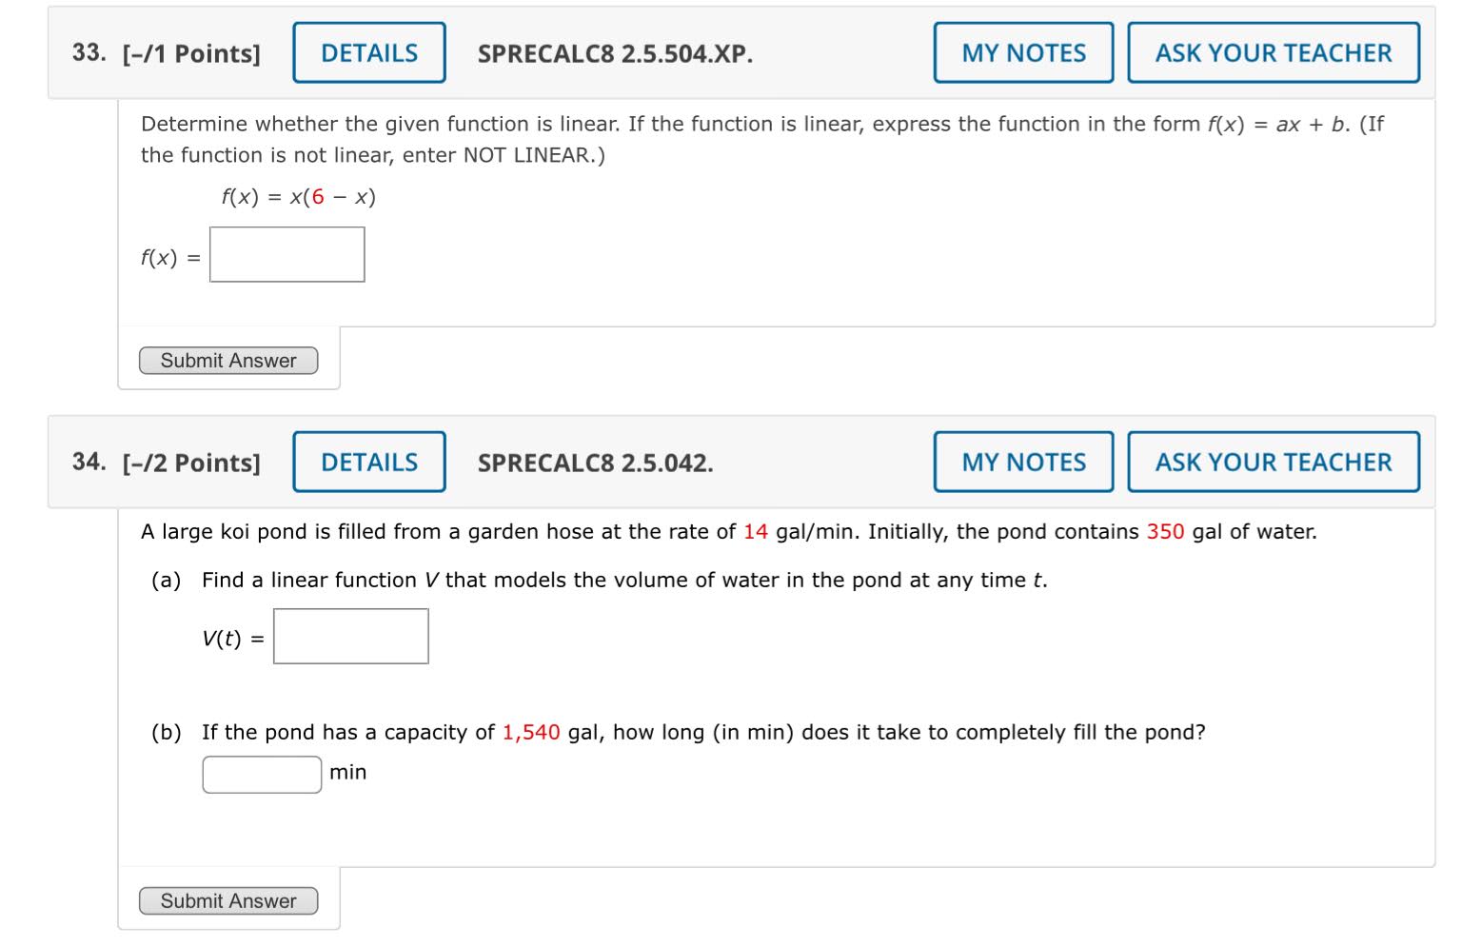Click the f(x) answer input field
Viewport: 1462px width, 947px height.
286,254
